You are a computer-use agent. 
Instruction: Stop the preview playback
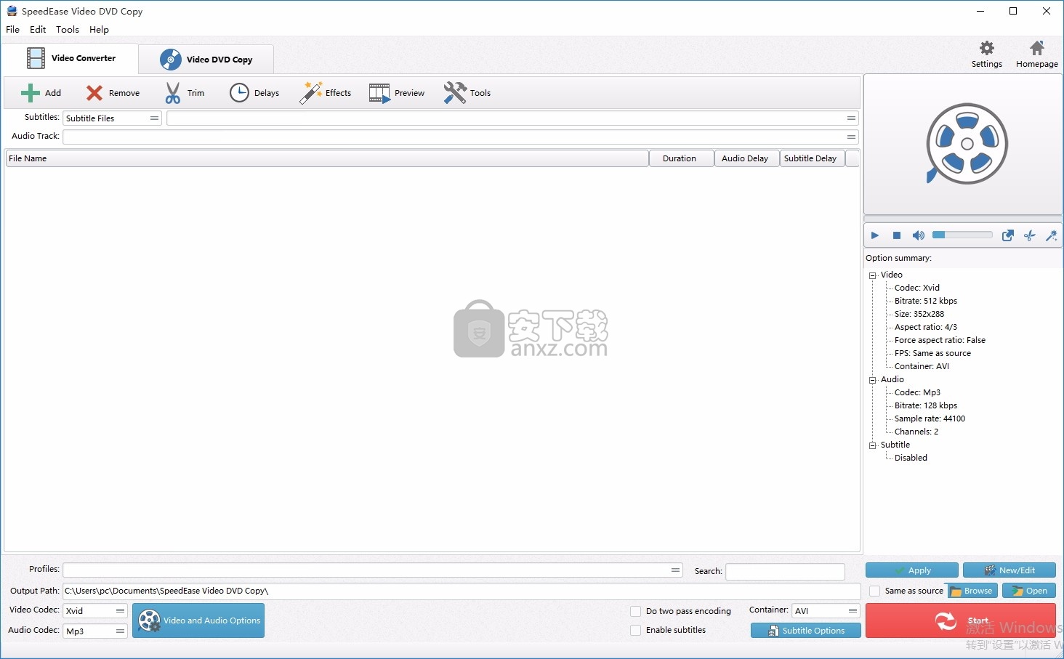pyautogui.click(x=897, y=235)
